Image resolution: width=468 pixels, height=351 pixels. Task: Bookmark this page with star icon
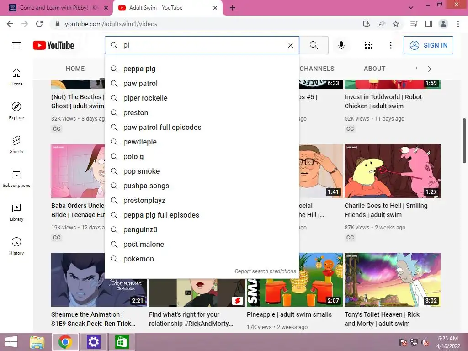pos(396,24)
